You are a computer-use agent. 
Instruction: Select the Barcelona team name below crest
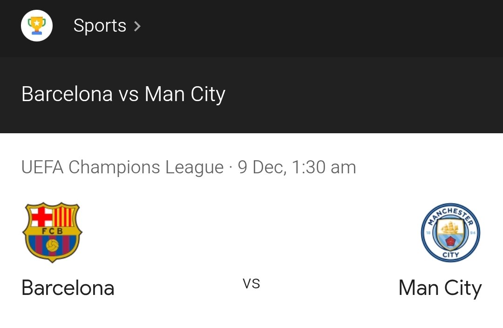(68, 288)
